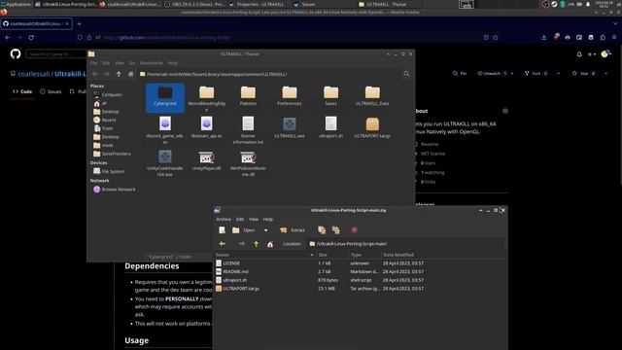The image size is (622, 350).
Task: Select the ULTRAKILL_Data folder in Thunar
Action: 372,96
